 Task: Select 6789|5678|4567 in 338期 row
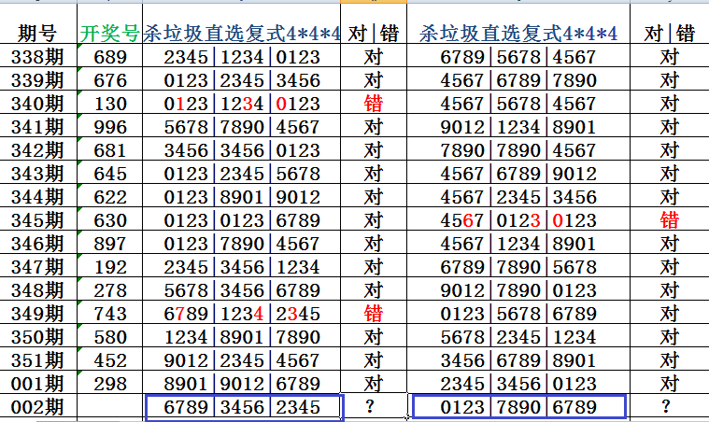coord(518,56)
